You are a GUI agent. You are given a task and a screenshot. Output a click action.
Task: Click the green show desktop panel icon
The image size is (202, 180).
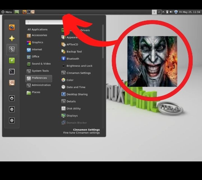pyautogui.click(x=17, y=12)
